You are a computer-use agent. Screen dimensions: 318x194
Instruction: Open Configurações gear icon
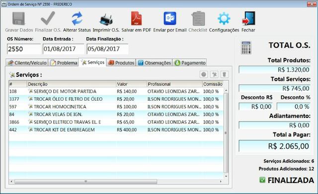[224, 19]
